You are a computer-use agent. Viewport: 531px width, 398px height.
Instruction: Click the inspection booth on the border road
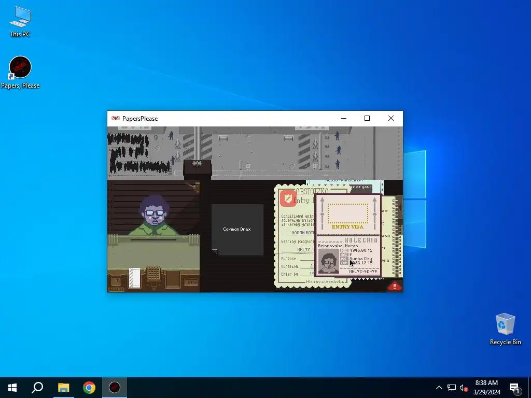(198, 168)
